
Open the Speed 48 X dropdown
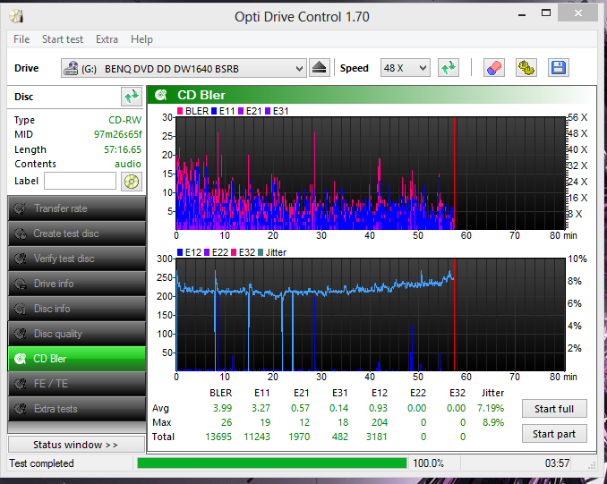point(405,68)
